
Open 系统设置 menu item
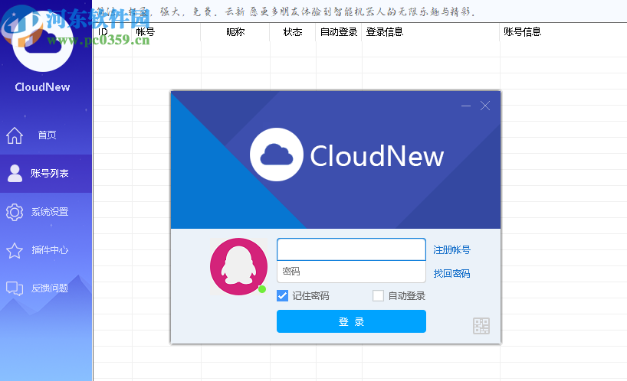(x=46, y=212)
